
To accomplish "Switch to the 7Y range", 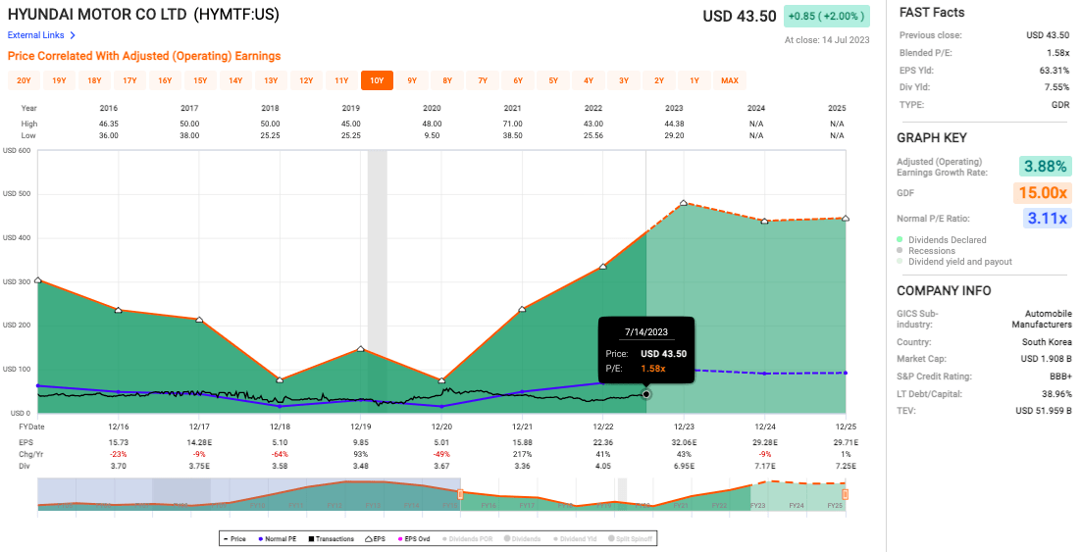I will (x=483, y=80).
